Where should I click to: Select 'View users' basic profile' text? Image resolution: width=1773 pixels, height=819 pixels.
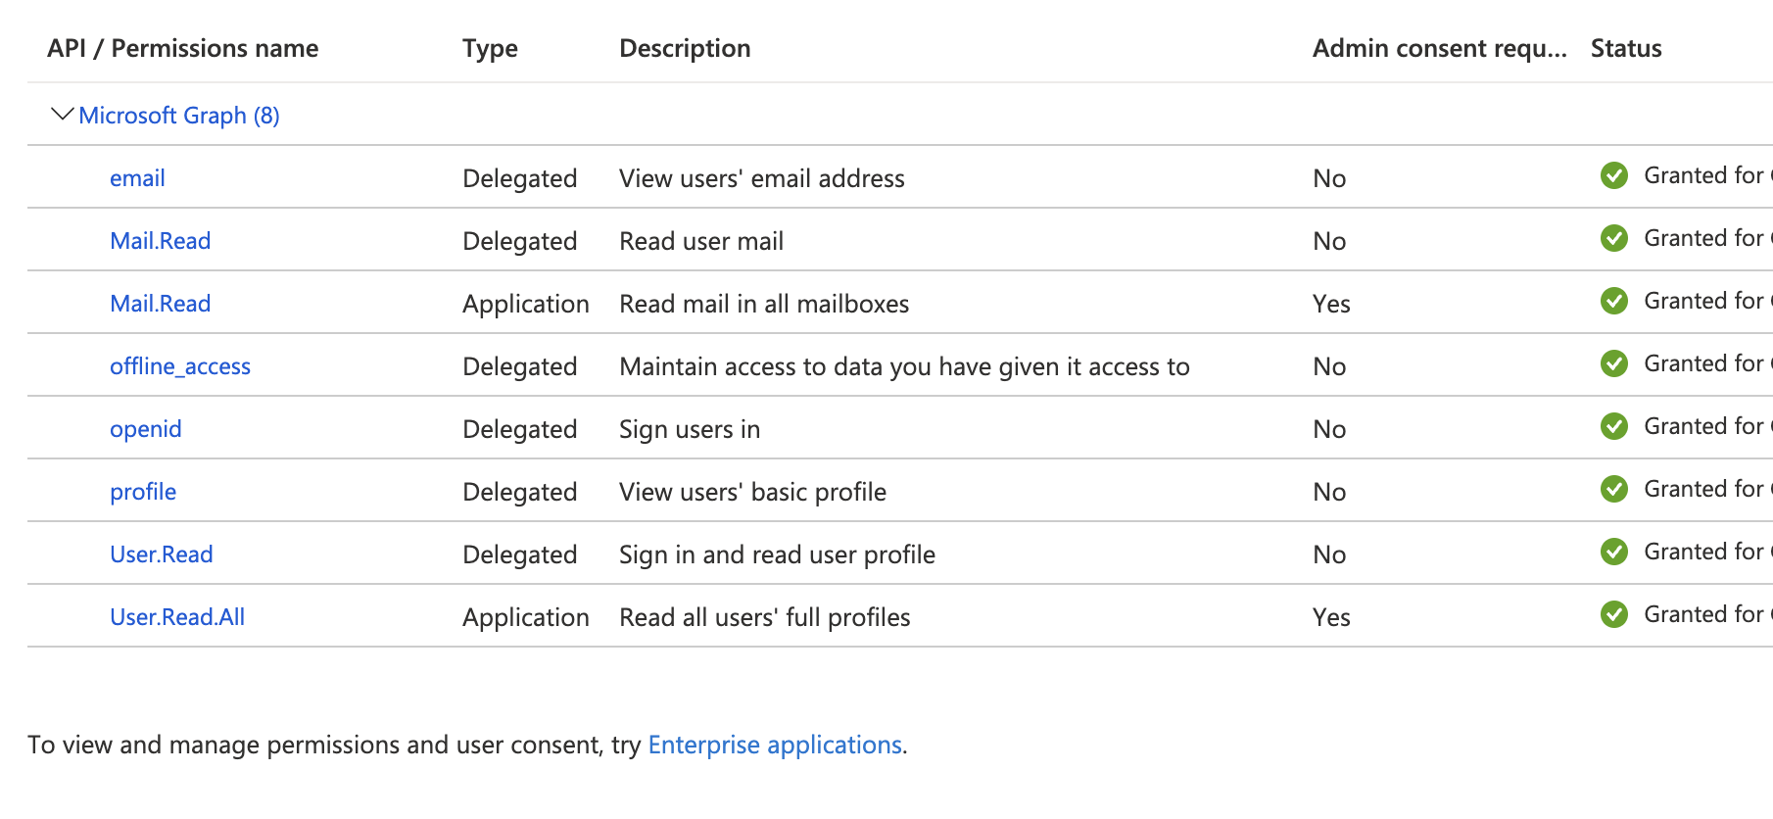coord(752,492)
